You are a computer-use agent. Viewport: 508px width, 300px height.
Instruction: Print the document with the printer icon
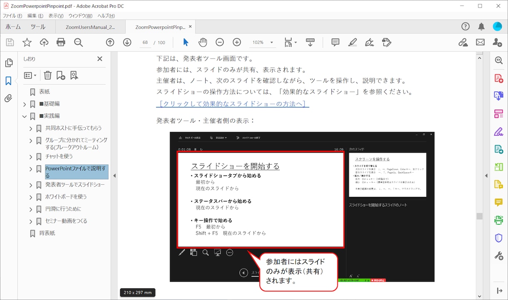point(61,42)
